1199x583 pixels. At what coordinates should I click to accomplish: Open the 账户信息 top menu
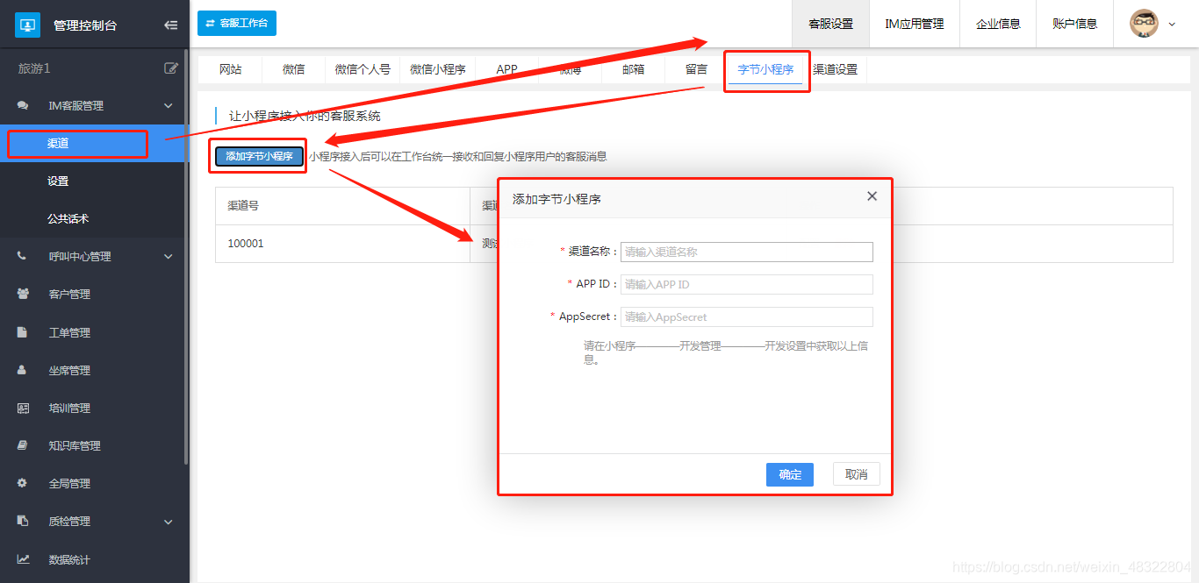pos(1074,24)
